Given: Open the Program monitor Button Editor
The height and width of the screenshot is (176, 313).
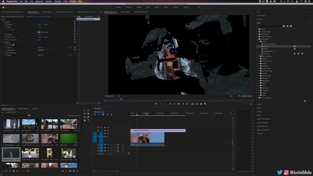Looking at the screenshot, I should point(251,104).
